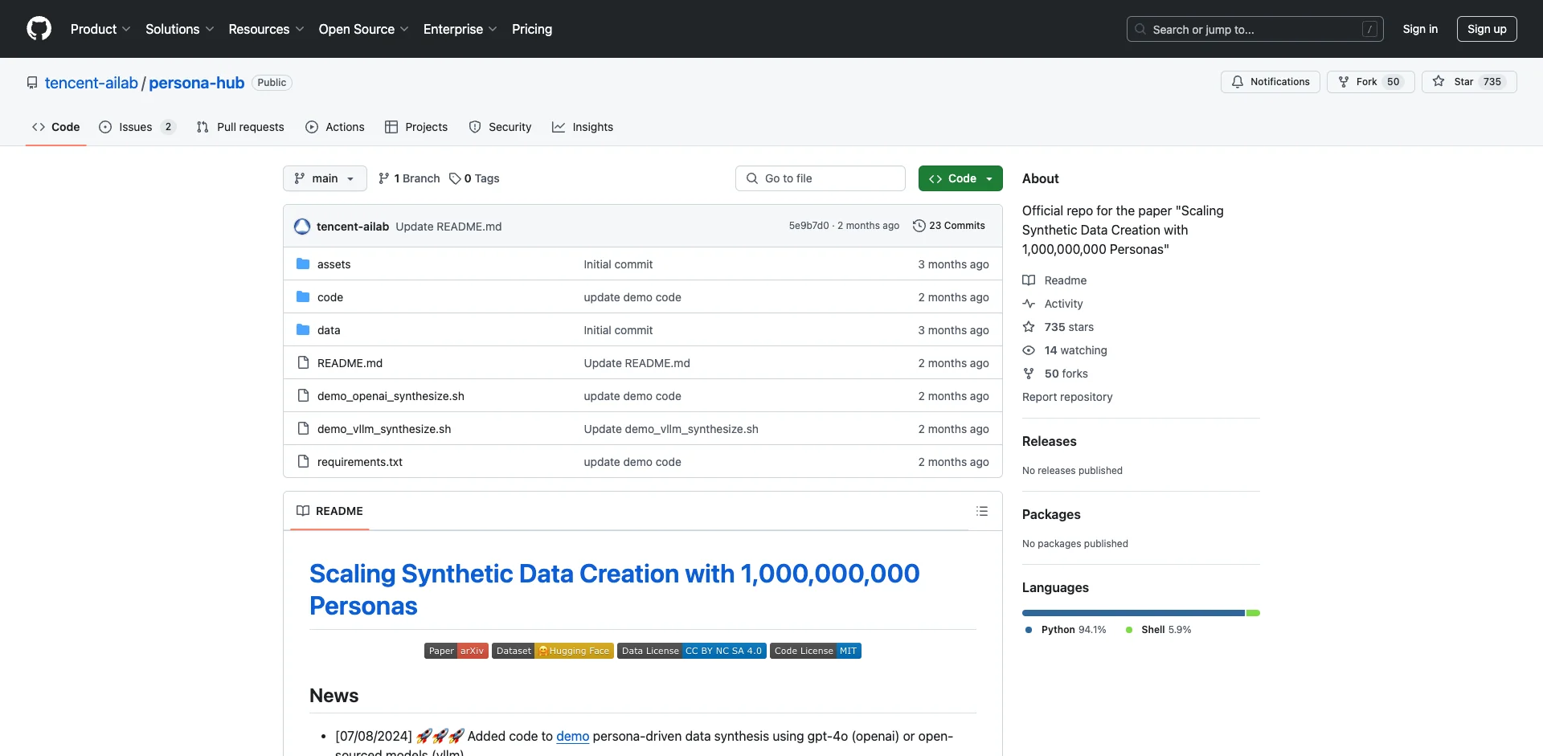Click the search magnifier icon in header
The width and height of the screenshot is (1543, 756).
pos(1140,29)
